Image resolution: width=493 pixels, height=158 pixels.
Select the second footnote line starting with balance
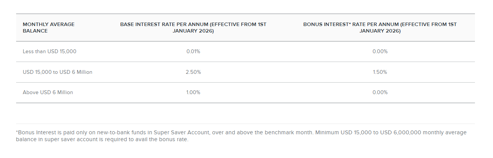pos(102,139)
